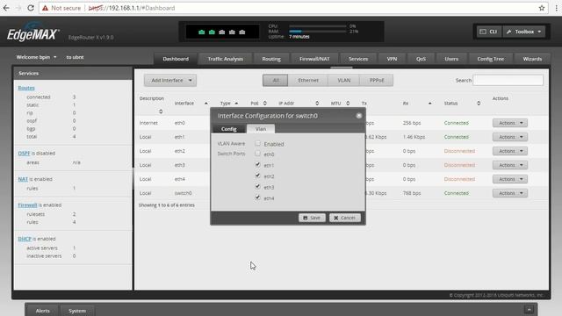The height and width of the screenshot is (316, 562).
Task: Open the Services tab
Action: [358, 59]
